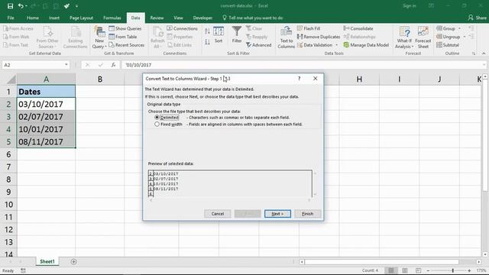489x275 pixels.
Task: Click Sign in link
Action: [410, 6]
